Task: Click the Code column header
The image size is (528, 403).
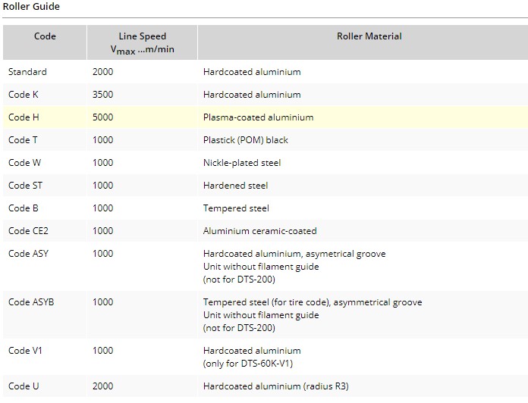Action: coord(45,36)
